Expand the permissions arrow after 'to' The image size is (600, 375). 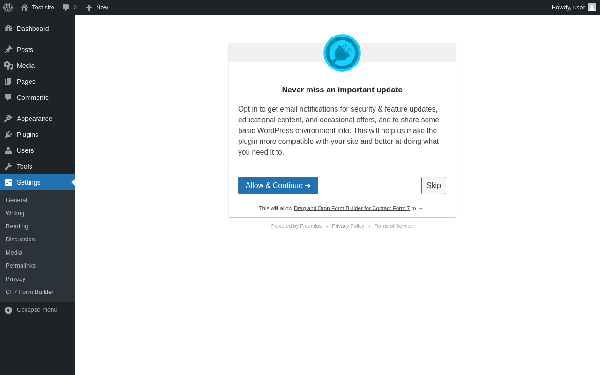[420, 208]
